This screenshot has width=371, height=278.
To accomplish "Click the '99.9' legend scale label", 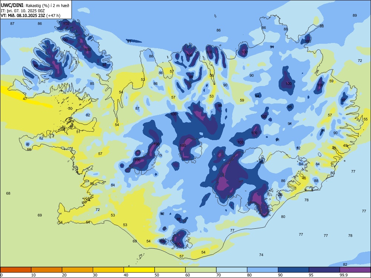I will [x=344, y=275].
